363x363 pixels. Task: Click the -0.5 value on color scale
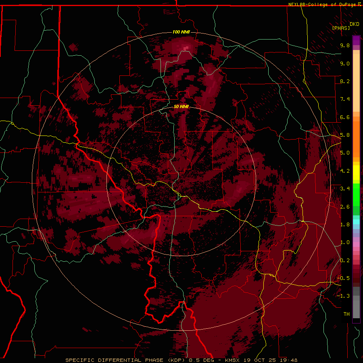tap(344, 278)
